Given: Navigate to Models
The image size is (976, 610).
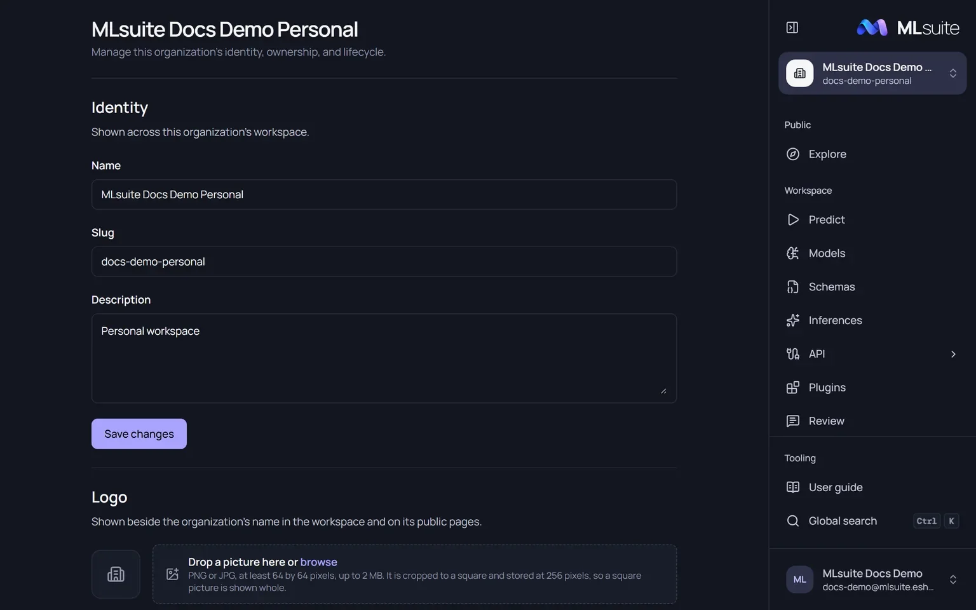Looking at the screenshot, I should [872, 253].
